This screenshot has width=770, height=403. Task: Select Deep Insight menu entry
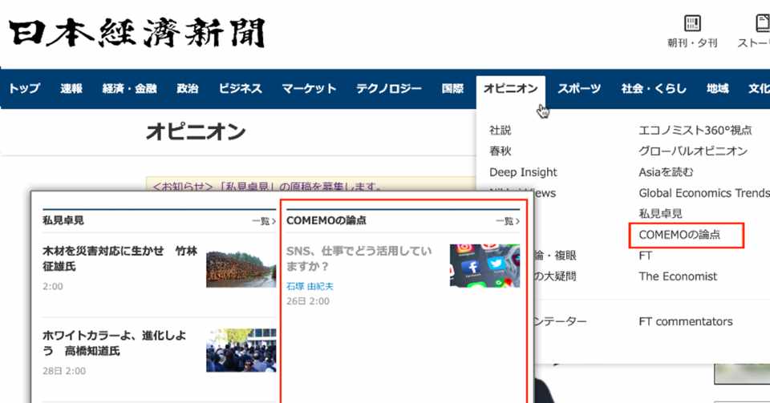click(523, 172)
